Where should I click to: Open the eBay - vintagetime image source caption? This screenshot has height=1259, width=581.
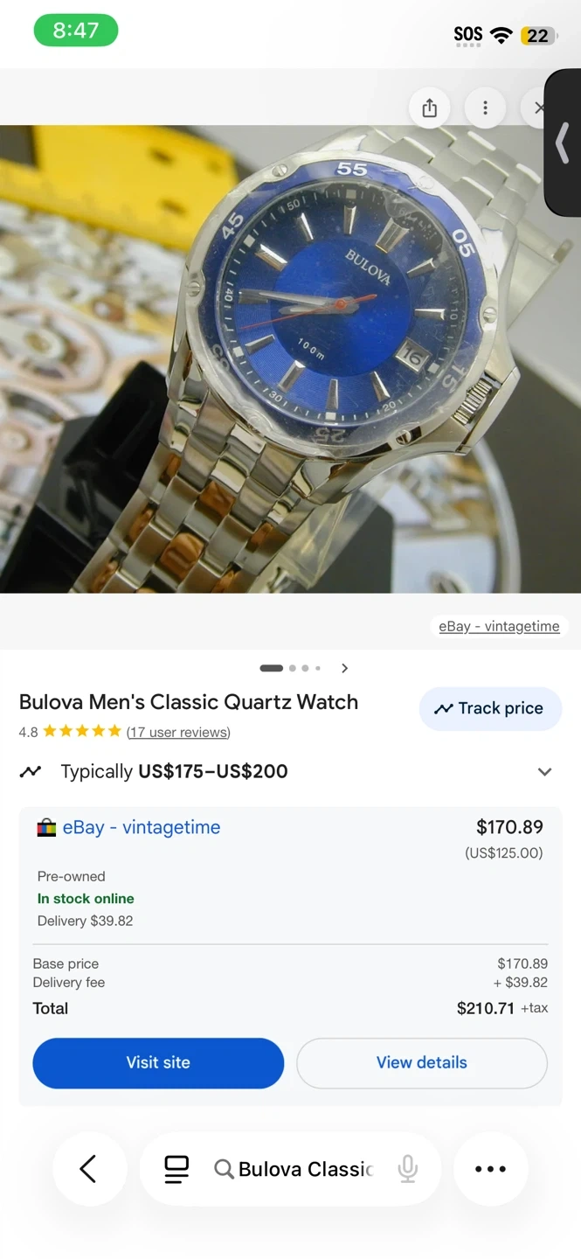(x=499, y=626)
